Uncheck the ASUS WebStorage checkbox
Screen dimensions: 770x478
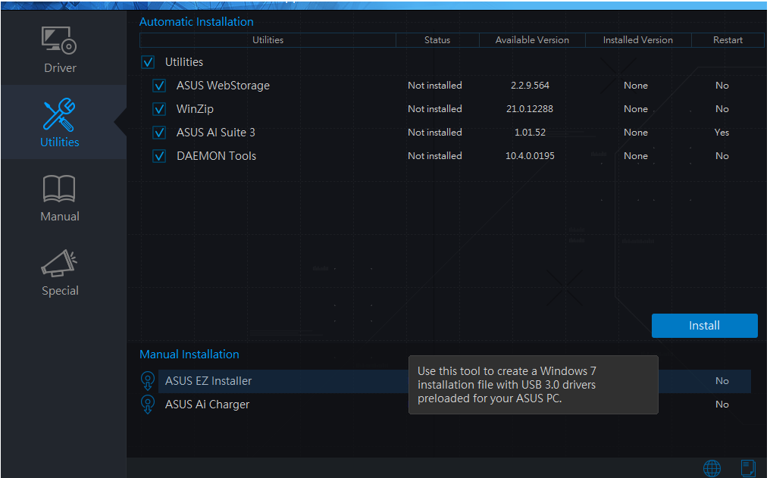159,86
